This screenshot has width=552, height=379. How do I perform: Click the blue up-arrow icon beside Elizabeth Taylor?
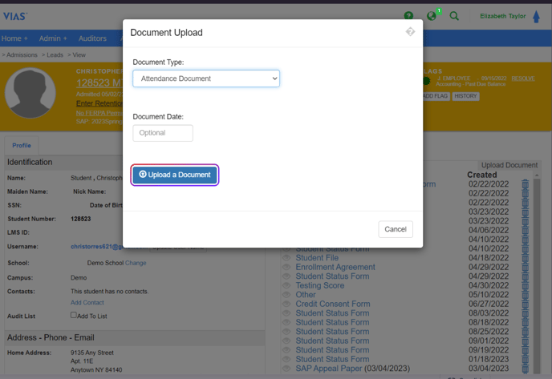536,16
